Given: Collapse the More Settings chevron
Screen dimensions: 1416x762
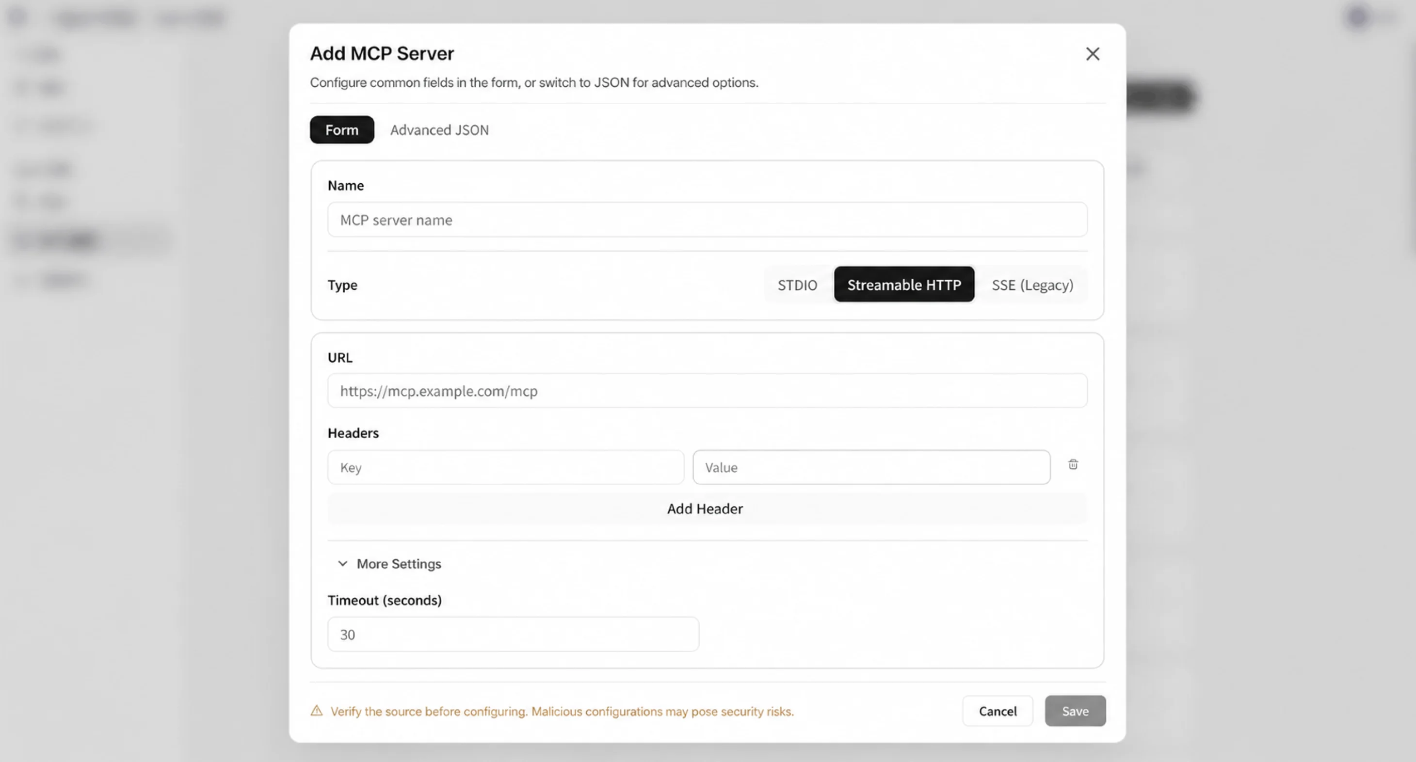Looking at the screenshot, I should pyautogui.click(x=342, y=564).
